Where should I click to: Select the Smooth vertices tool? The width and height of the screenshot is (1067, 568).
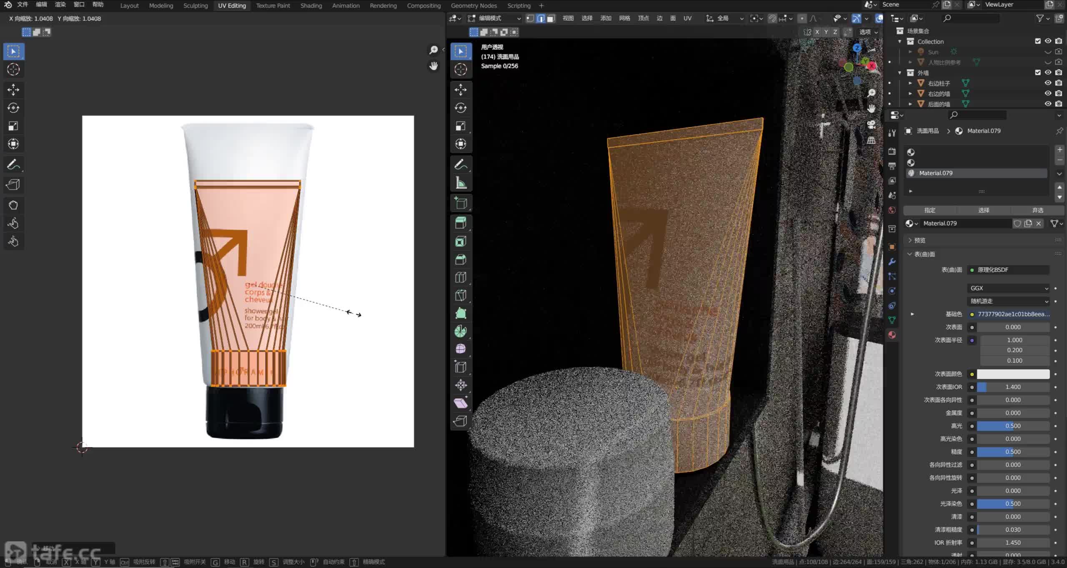[x=461, y=349]
